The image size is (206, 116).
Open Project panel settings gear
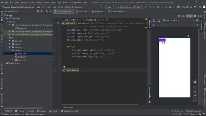46,12
